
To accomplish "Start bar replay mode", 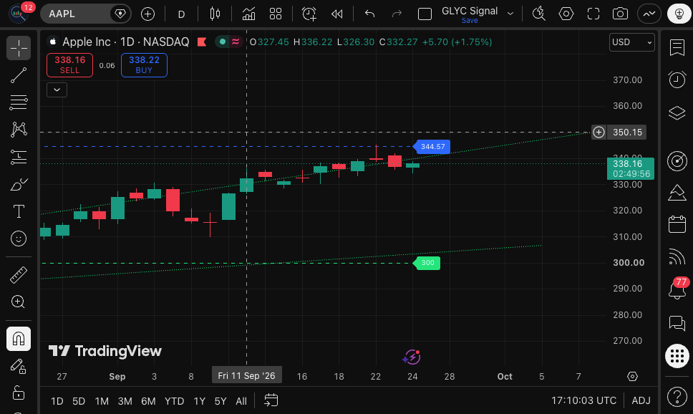I will [336, 14].
